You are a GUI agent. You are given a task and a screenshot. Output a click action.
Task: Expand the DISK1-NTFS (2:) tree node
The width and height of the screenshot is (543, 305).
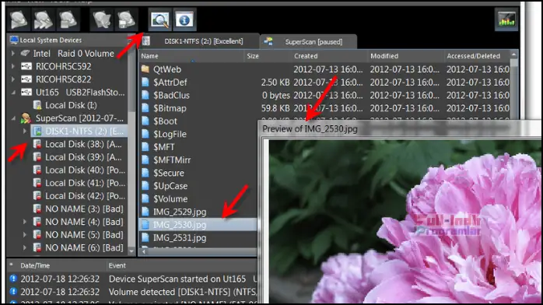(x=24, y=131)
